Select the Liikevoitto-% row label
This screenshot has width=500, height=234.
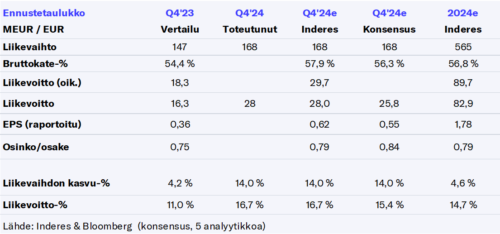click(35, 205)
